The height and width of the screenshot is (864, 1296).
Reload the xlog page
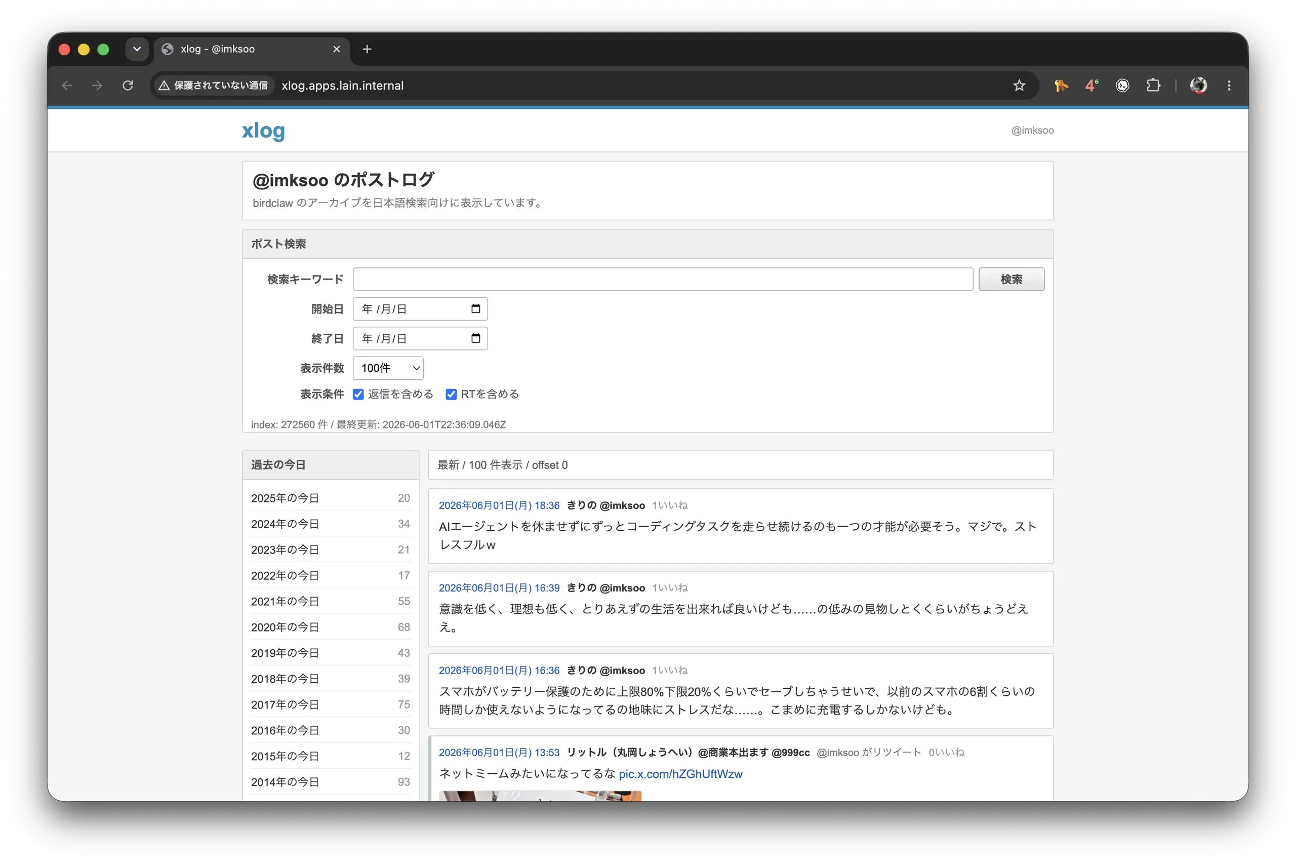tap(128, 86)
